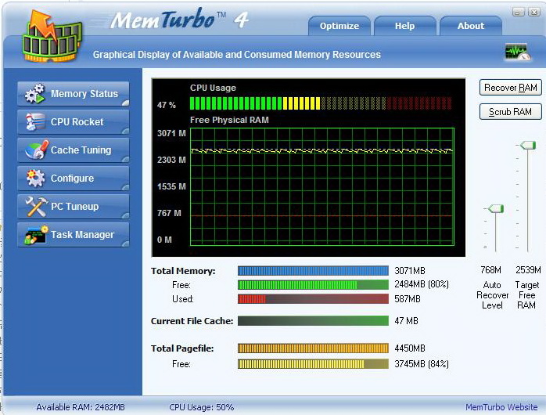Click the 'Total Memory:' label

[x=183, y=271]
